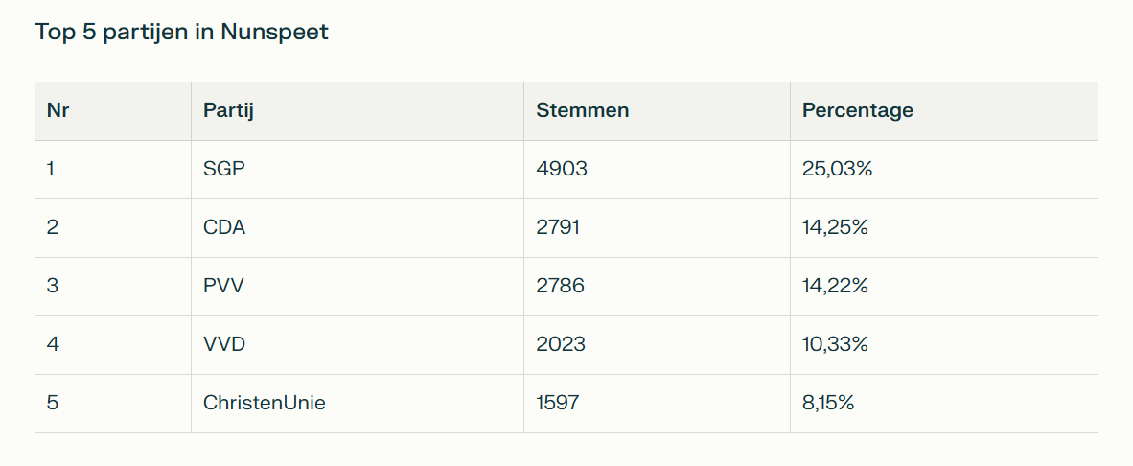Click the 'Top 5 partijen in Nunspeet' heading
Image resolution: width=1133 pixels, height=466 pixels.
[181, 32]
